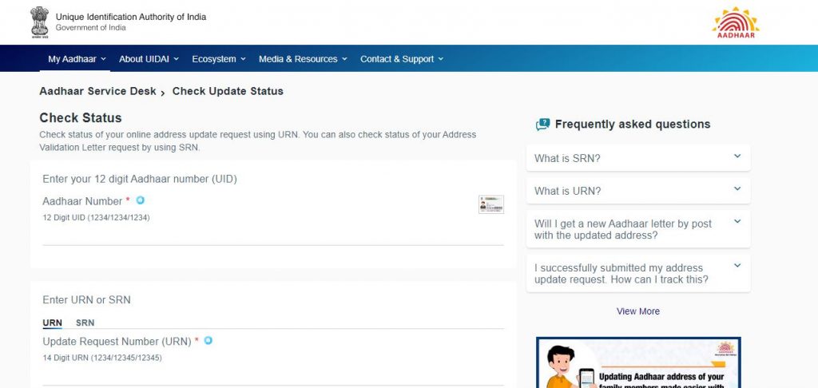Open the Ecosystem menu
This screenshot has width=818, height=388.
pyautogui.click(x=219, y=59)
